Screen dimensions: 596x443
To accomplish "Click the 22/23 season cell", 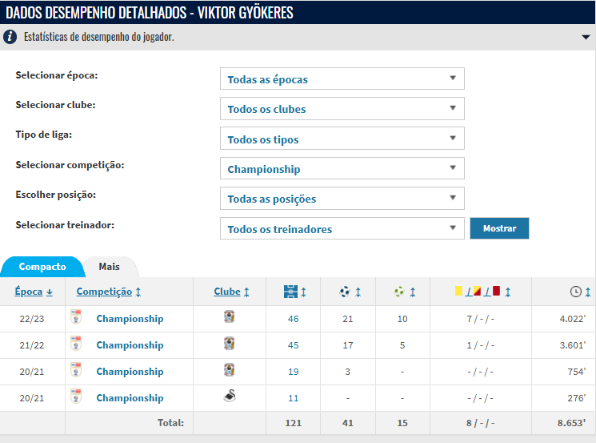I will click(32, 319).
